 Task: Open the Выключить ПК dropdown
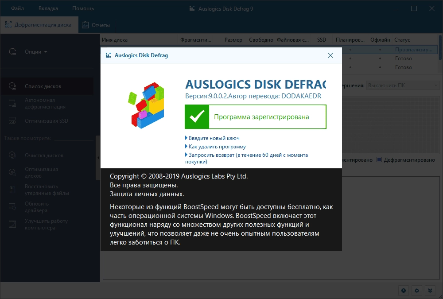pos(402,85)
